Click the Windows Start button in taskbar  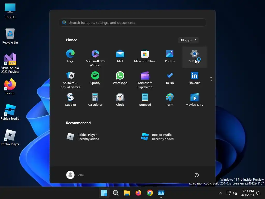click(104, 193)
